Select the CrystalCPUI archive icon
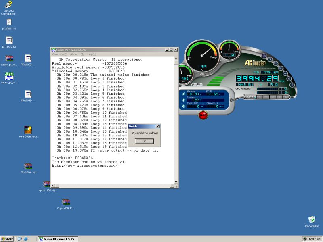This screenshot has width=323, height=242. click(66, 204)
